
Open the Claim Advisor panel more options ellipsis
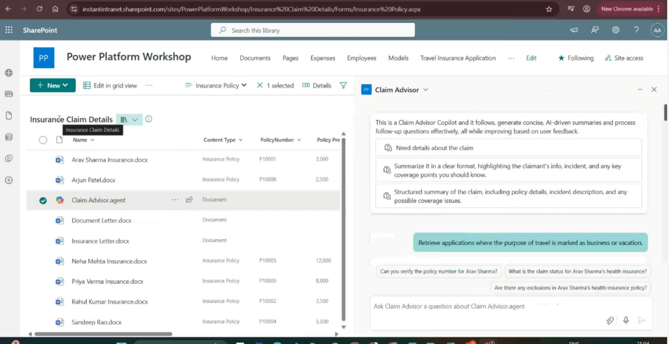(x=640, y=89)
